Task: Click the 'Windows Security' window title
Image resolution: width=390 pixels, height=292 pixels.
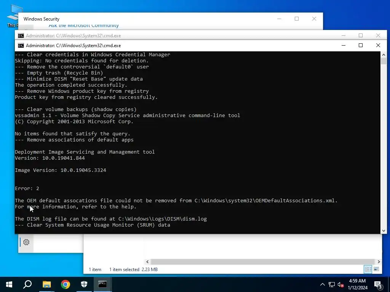Action: pyautogui.click(x=42, y=19)
